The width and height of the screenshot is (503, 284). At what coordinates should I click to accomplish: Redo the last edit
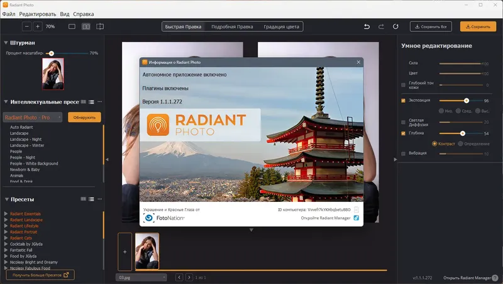381,26
